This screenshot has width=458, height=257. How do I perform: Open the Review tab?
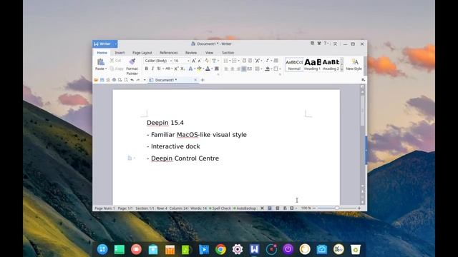point(191,53)
